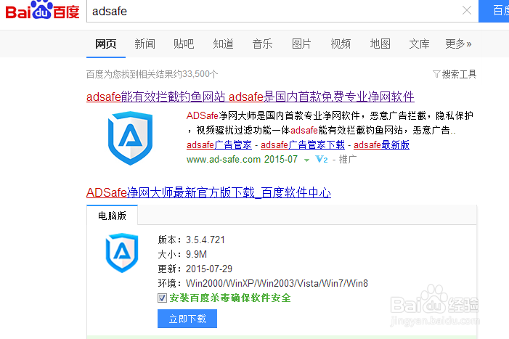The height and width of the screenshot is (339, 509).
Task: Click the Win2000/WinXP environment text
Action: [x=277, y=284]
